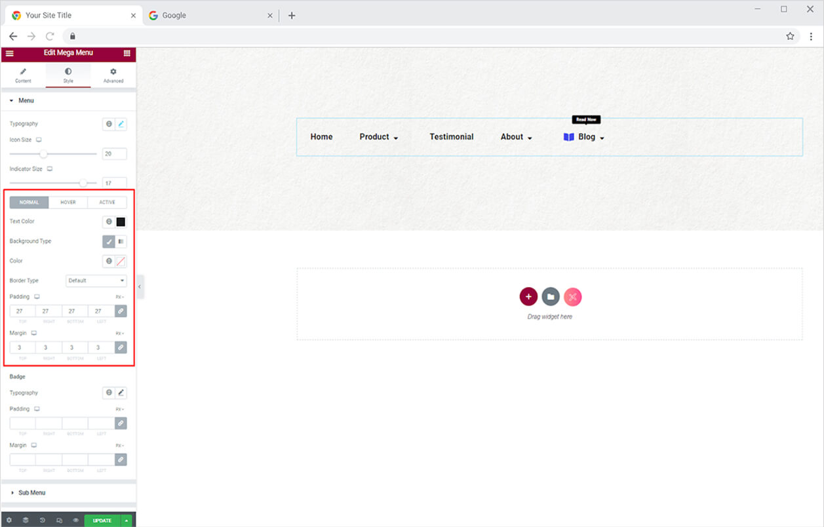824x527 pixels.
Task: Open the History panel icon
Action: (43, 520)
